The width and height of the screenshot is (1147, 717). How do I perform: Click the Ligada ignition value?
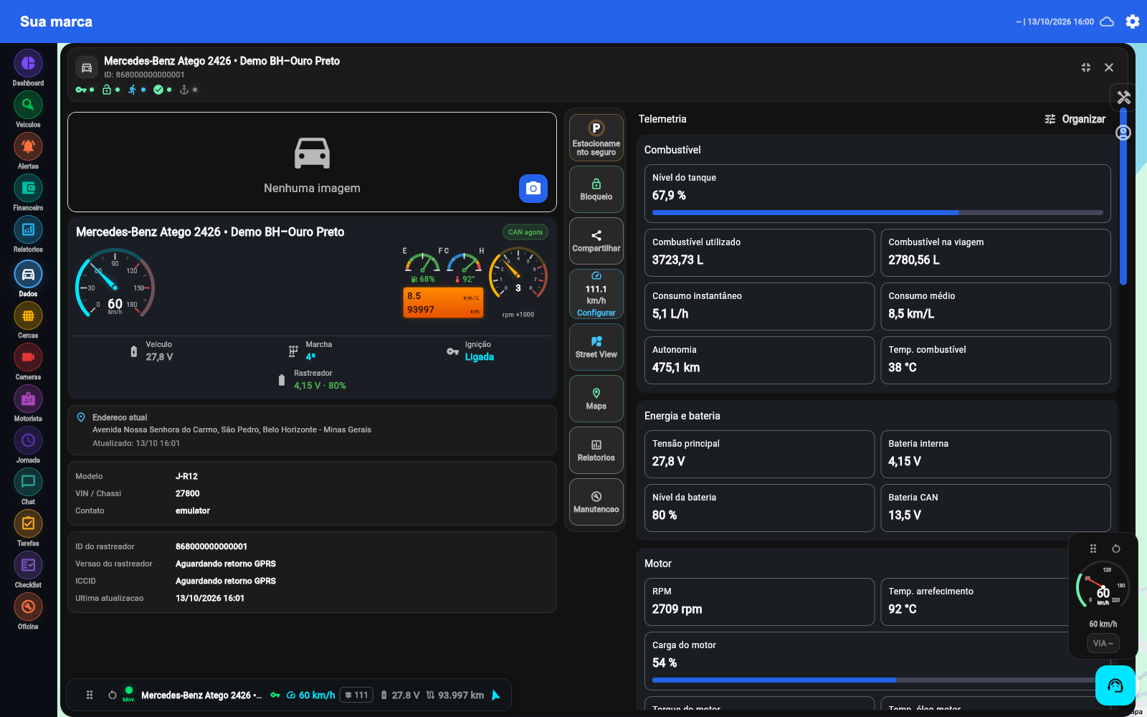tap(479, 357)
